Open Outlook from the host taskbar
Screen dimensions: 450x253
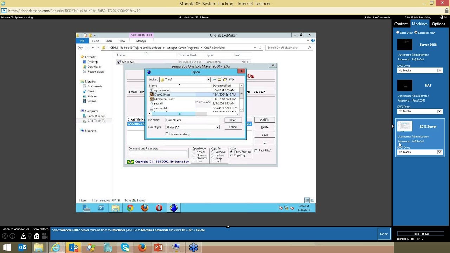23,248
